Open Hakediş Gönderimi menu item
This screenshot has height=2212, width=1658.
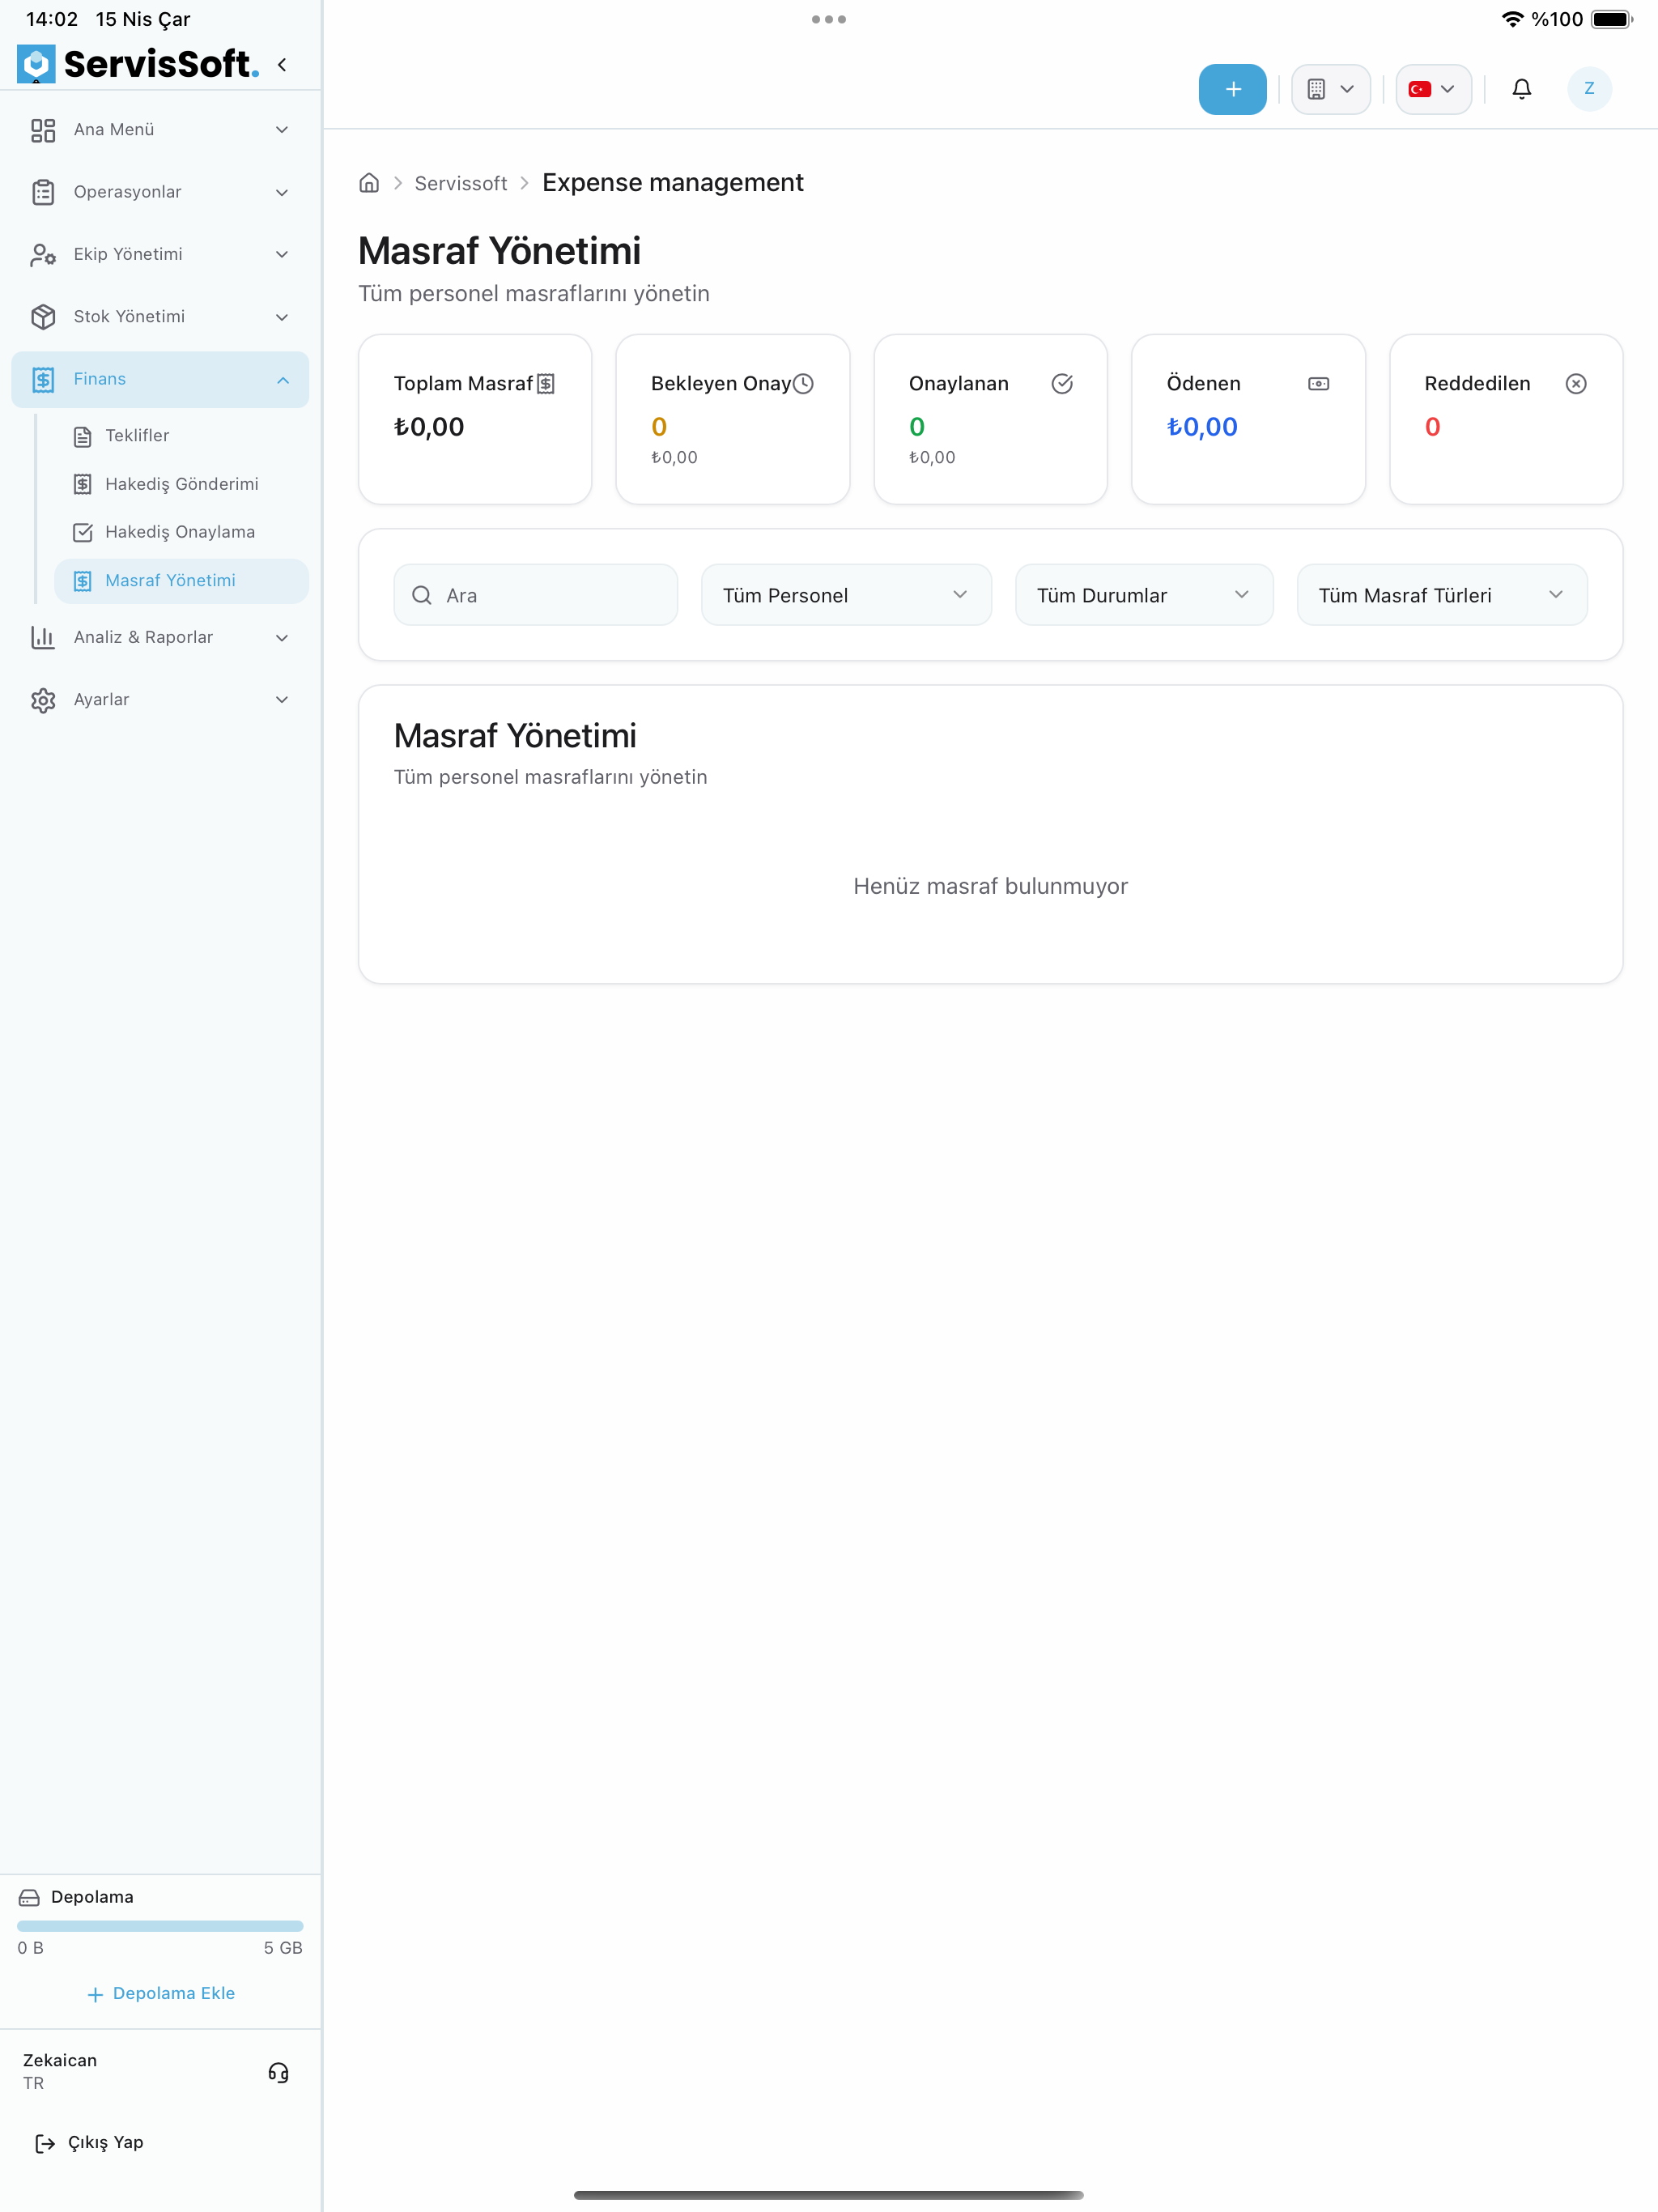pos(181,484)
